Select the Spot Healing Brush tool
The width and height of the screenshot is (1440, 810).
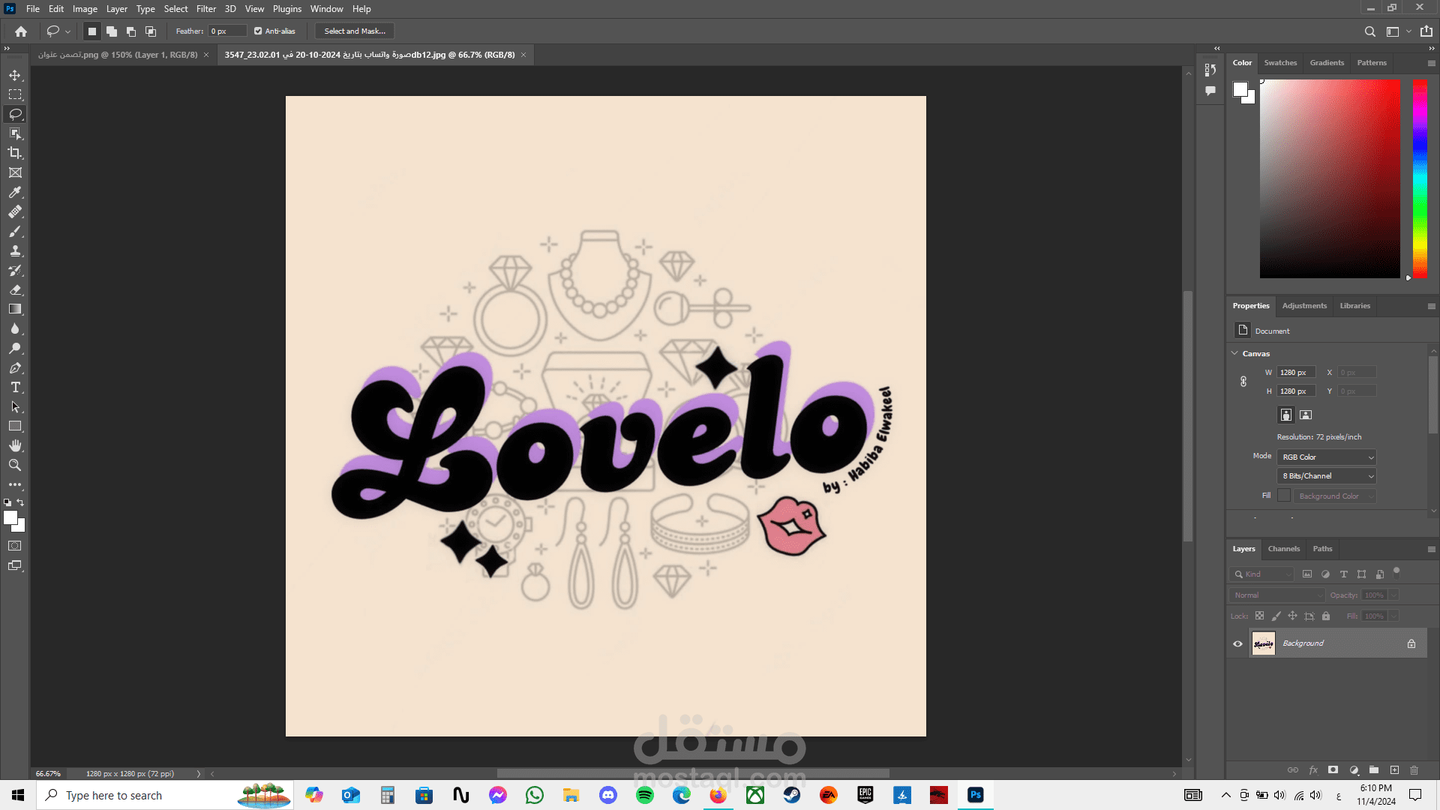click(15, 211)
